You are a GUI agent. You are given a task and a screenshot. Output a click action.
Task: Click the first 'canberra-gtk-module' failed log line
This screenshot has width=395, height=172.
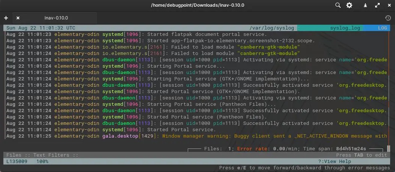click(x=187, y=47)
